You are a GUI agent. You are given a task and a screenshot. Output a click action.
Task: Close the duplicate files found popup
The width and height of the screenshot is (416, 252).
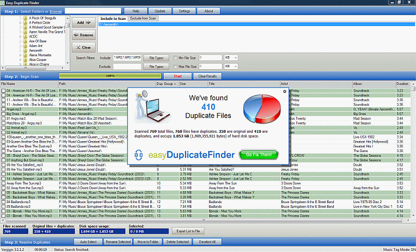point(284,91)
